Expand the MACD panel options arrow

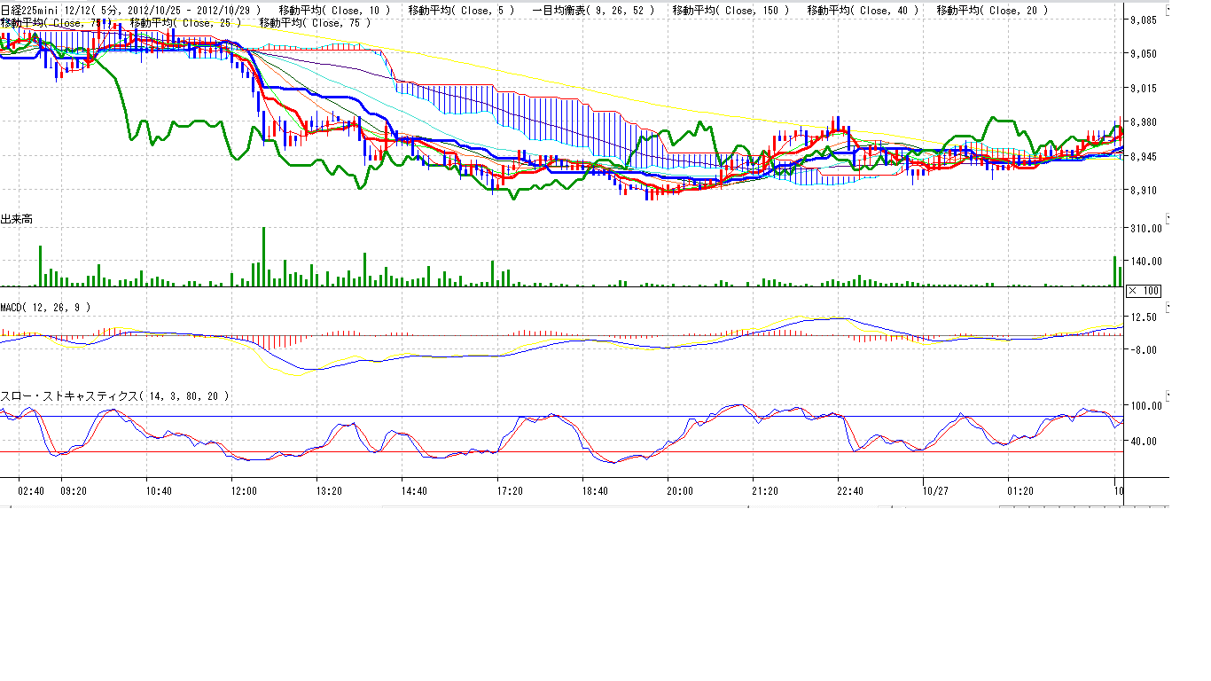pos(1167,306)
